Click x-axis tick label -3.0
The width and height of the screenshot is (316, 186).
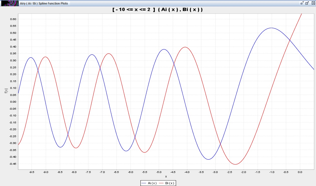(215, 172)
